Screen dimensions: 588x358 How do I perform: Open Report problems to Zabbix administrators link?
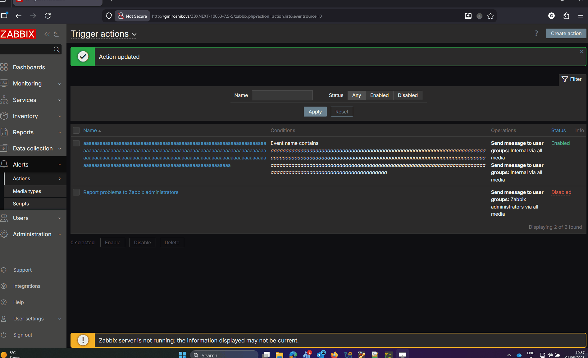coord(131,192)
